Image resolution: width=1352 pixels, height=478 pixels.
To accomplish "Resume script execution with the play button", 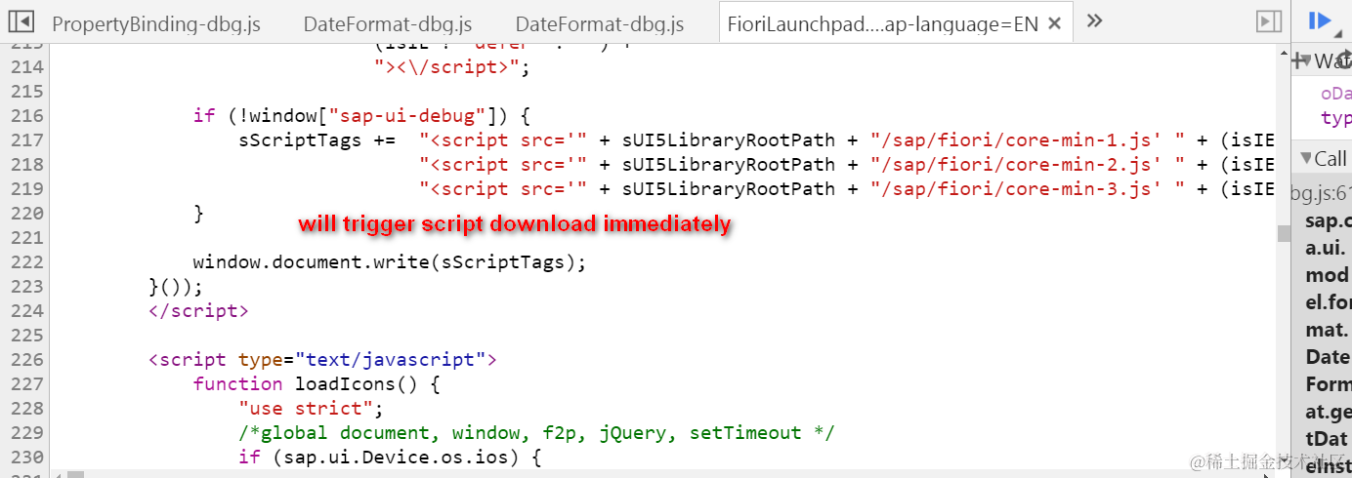I will point(1320,21).
